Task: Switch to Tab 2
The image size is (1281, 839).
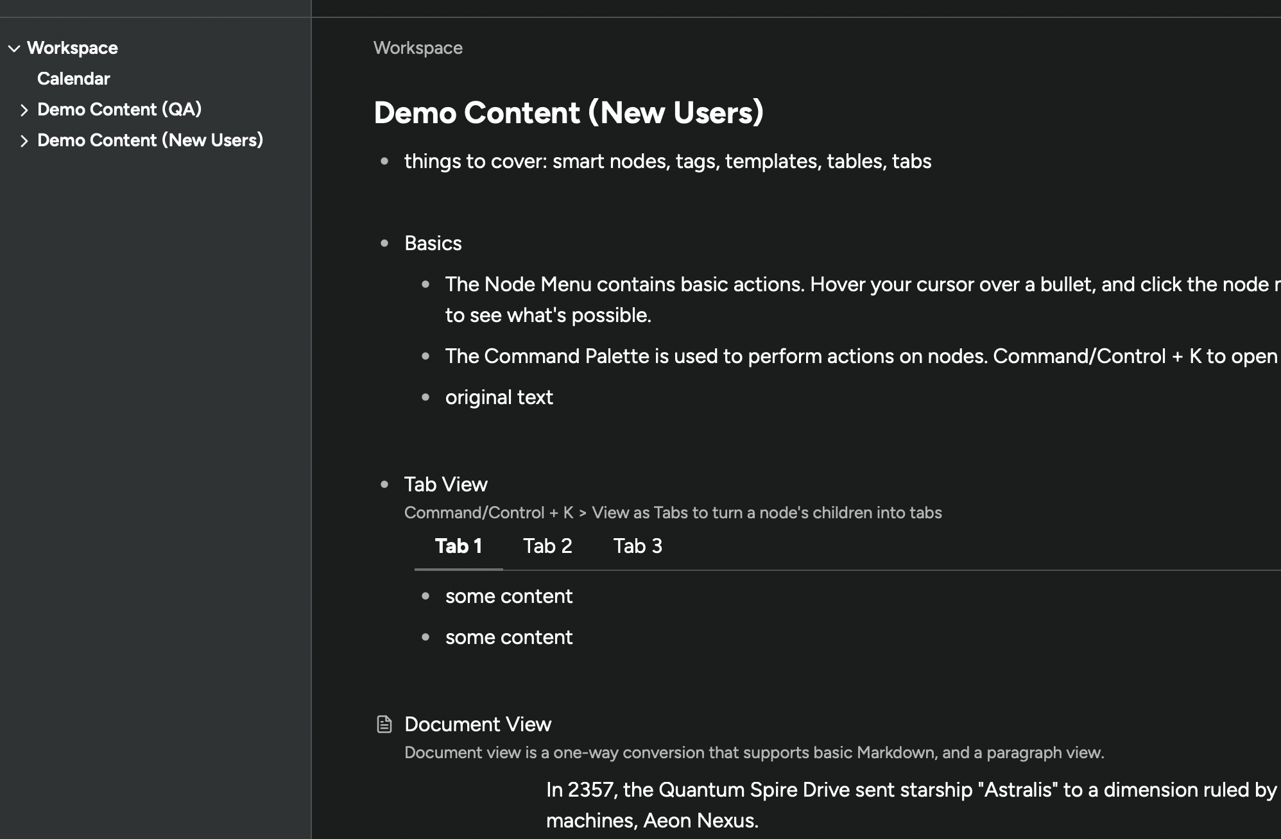Action: click(x=547, y=547)
